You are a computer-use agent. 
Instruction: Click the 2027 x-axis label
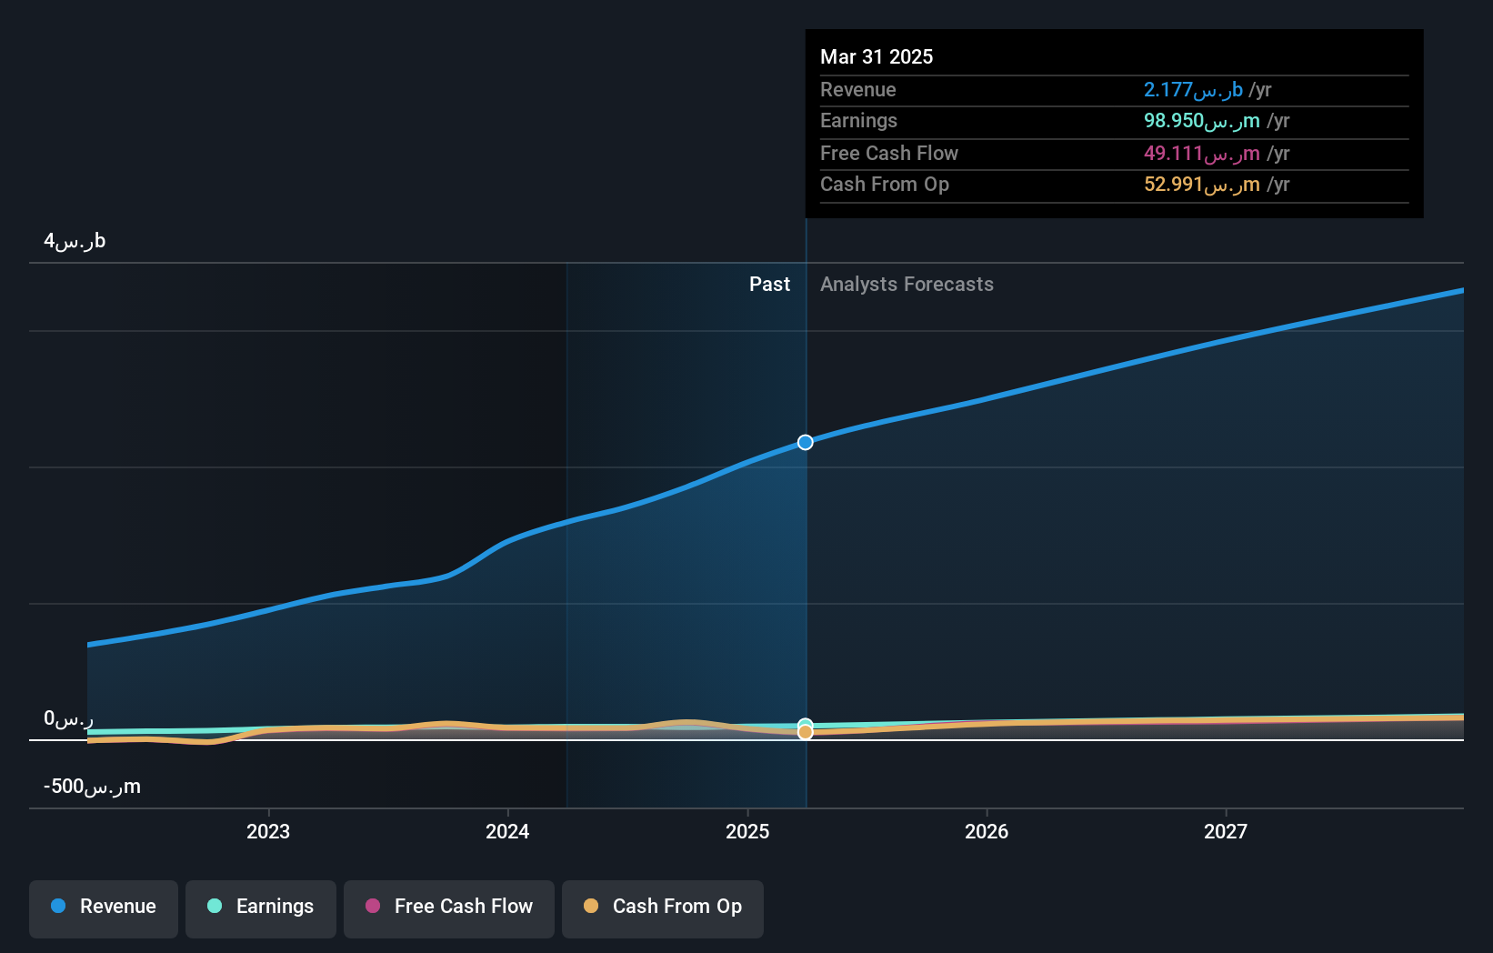pyautogui.click(x=1226, y=831)
